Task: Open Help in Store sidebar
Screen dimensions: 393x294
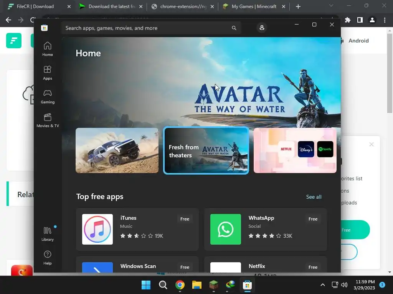Action: [x=47, y=258]
